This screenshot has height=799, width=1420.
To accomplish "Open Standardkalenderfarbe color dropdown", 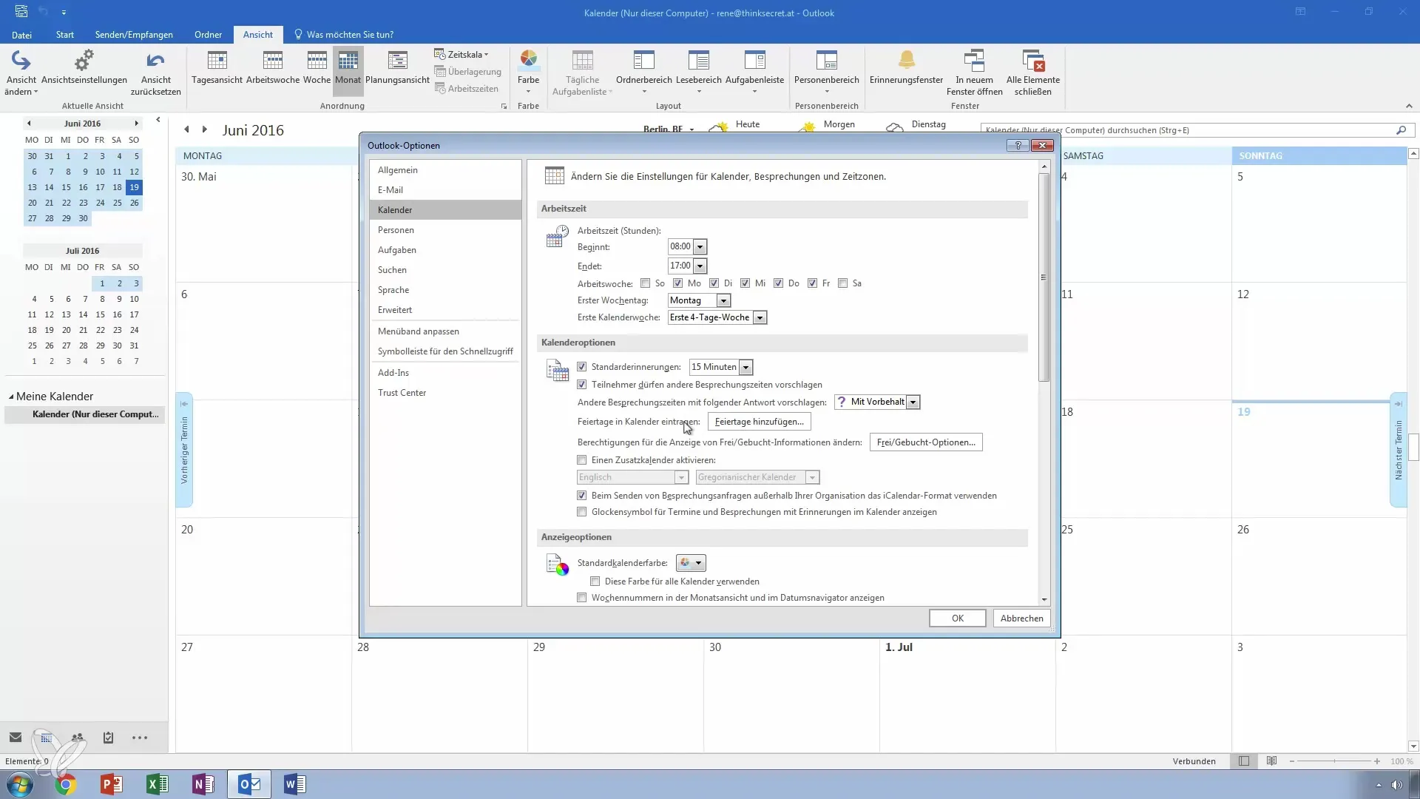I will 691,563.
